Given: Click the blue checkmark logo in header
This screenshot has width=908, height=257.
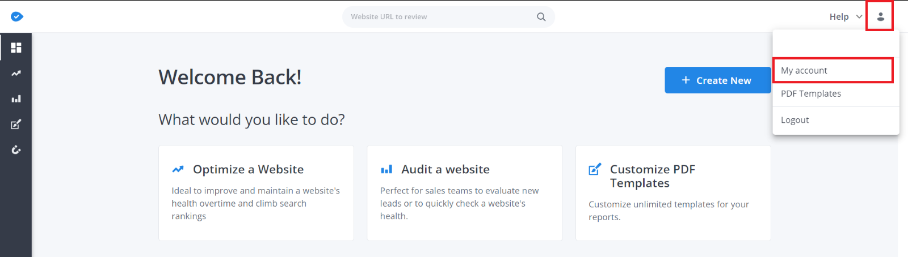Looking at the screenshot, I should pos(17,17).
